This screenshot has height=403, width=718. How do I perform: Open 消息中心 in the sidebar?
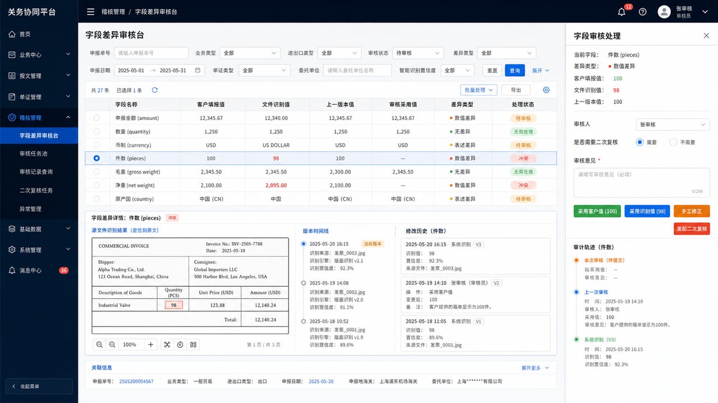tap(39, 270)
